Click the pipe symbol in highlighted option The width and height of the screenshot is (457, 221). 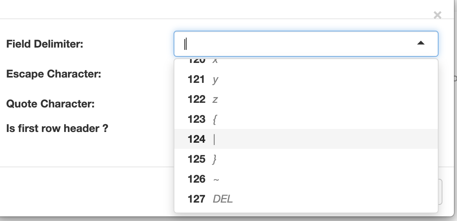(214, 139)
